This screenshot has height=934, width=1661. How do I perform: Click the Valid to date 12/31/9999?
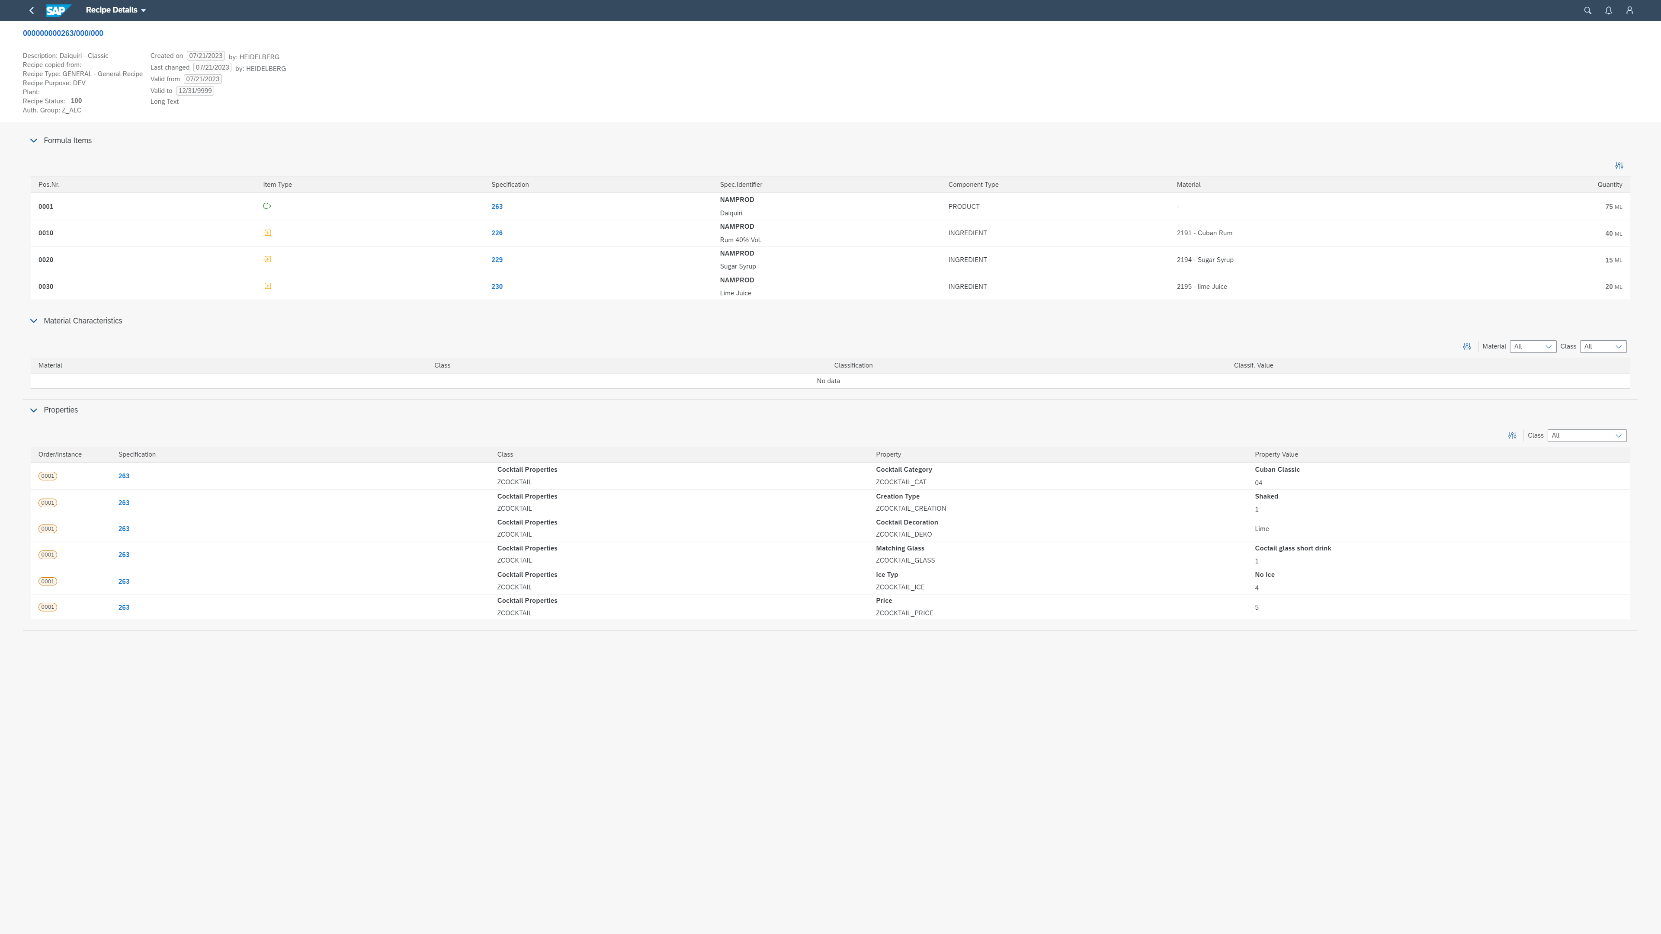pyautogui.click(x=195, y=91)
